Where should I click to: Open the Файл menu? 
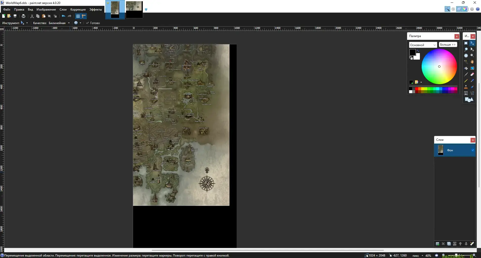point(7,10)
